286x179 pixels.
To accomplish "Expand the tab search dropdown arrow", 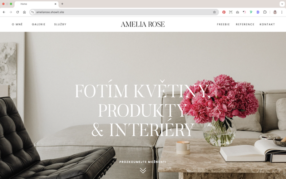I will pyautogui.click(x=282, y=4).
